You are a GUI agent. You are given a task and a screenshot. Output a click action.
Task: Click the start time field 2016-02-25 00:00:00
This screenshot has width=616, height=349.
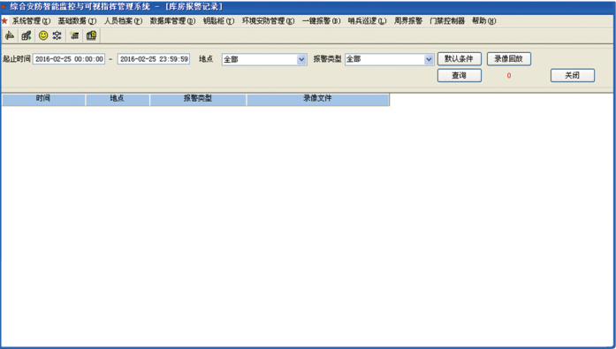[69, 59]
